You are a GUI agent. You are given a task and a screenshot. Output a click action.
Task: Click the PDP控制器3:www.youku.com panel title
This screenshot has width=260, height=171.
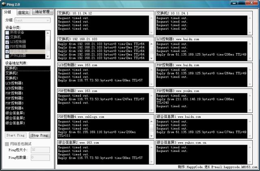coord(178,91)
